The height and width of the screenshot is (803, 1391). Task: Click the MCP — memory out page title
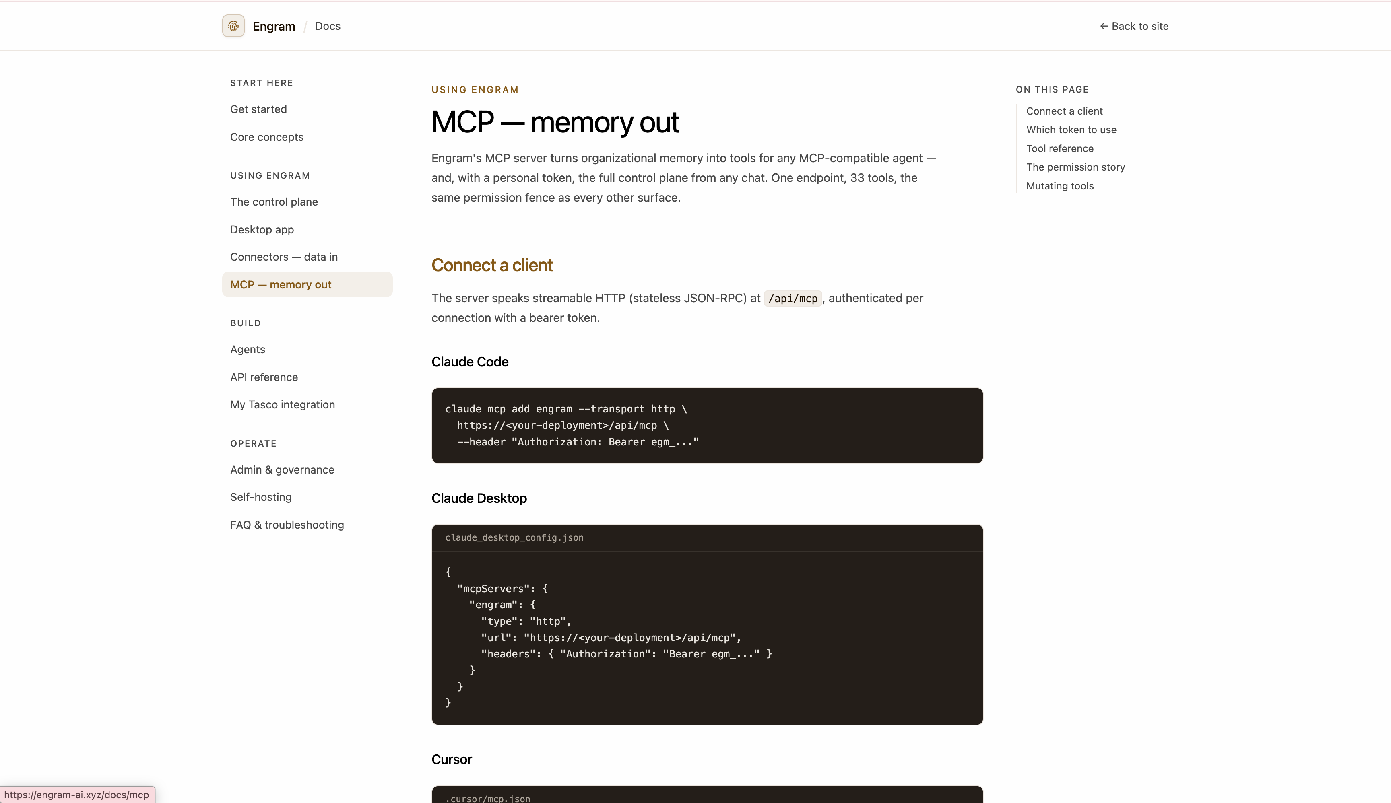pyautogui.click(x=555, y=122)
